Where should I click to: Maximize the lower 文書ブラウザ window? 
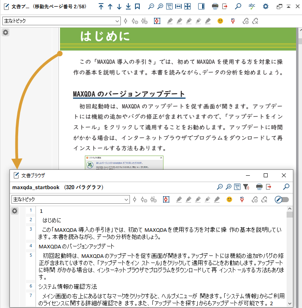pyautogui.click(x=266, y=175)
